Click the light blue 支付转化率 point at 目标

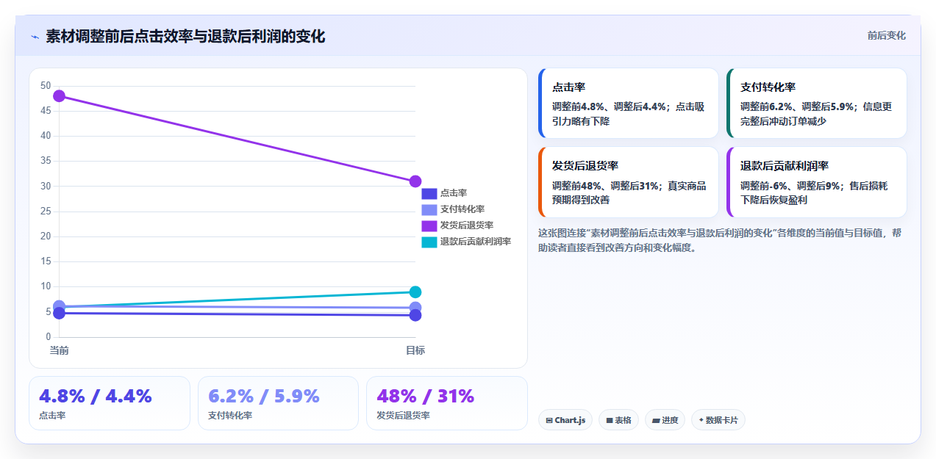pos(415,308)
